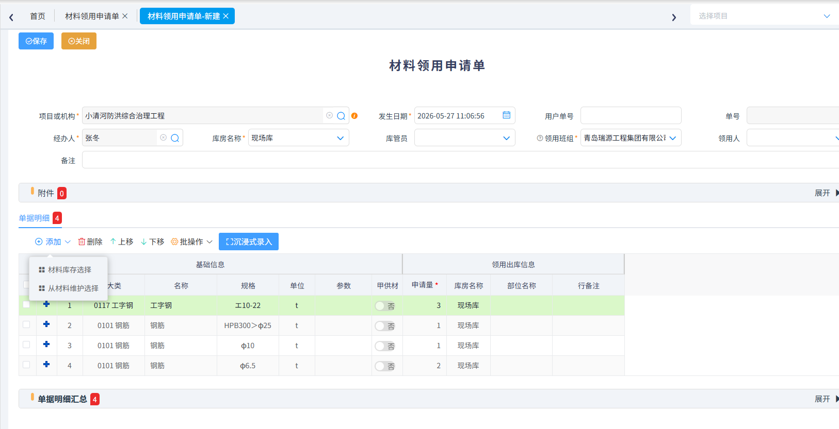The image size is (839, 429).
Task: Toggle 甲供材 switch for φ10 row
Action: 385,346
